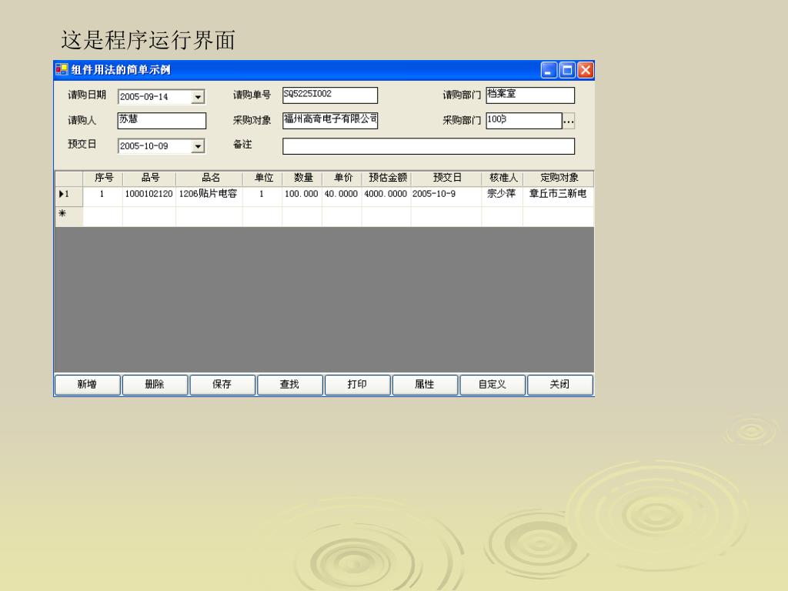Click cell 40.0000 in 单价 column
This screenshot has width=788, height=591.
(342, 196)
